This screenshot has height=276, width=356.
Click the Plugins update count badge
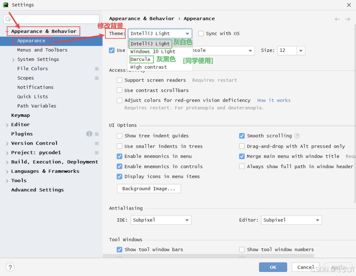click(x=89, y=134)
